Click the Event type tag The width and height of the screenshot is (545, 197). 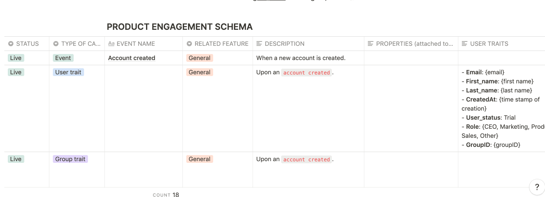(x=63, y=58)
